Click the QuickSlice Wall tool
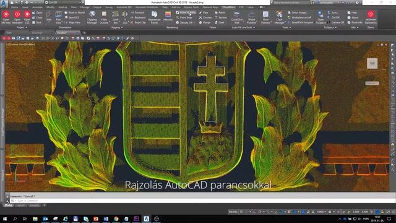The height and width of the screenshot is (223, 396). (x=236, y=17)
